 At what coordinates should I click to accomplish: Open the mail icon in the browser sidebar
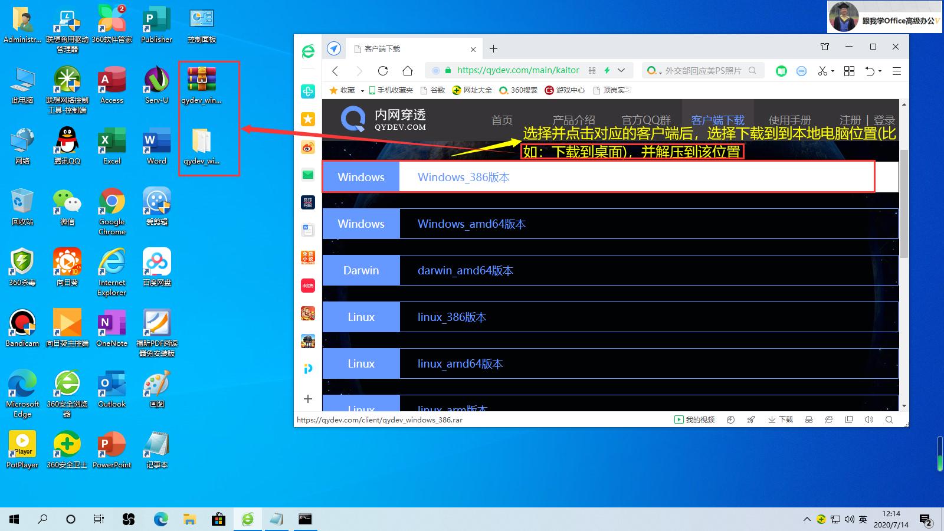[x=307, y=175]
